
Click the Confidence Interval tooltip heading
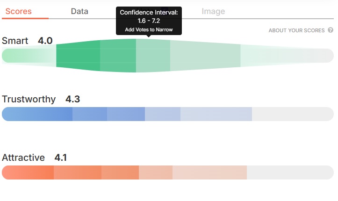coord(149,13)
